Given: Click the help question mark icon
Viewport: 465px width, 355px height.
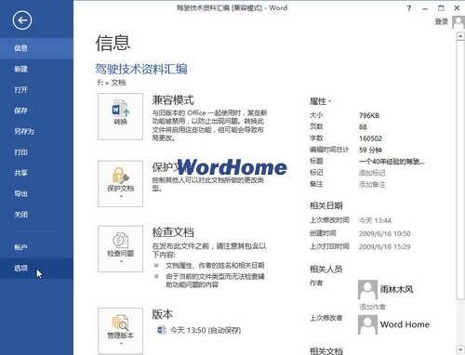Looking at the screenshot, I should 409,8.
